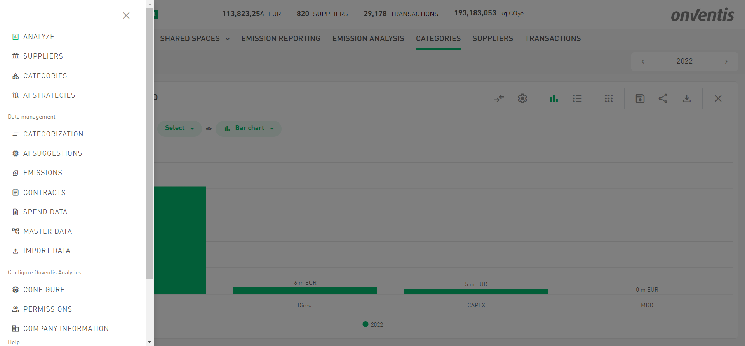Close the chart panel with X icon
The height and width of the screenshot is (346, 745).
(718, 98)
